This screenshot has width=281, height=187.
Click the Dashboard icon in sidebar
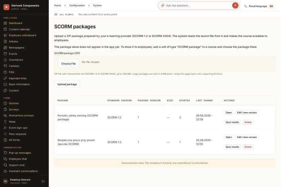point(5,23)
